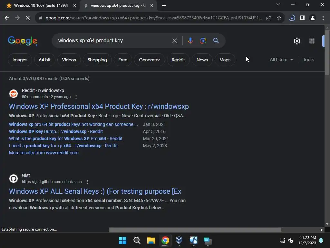The width and height of the screenshot is (330, 248).
Task: Filter results by 64 bit
Action: click(44, 60)
